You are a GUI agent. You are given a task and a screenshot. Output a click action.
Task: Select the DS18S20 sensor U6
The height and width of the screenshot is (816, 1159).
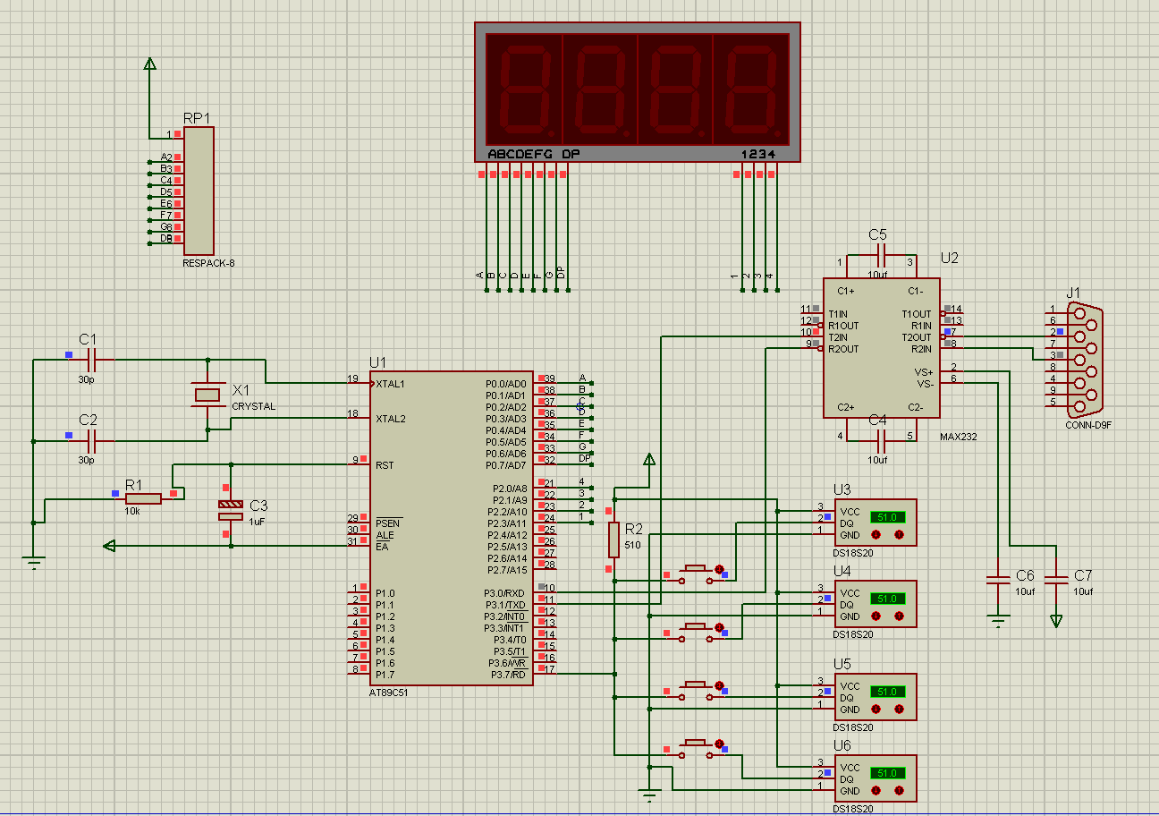click(x=876, y=778)
